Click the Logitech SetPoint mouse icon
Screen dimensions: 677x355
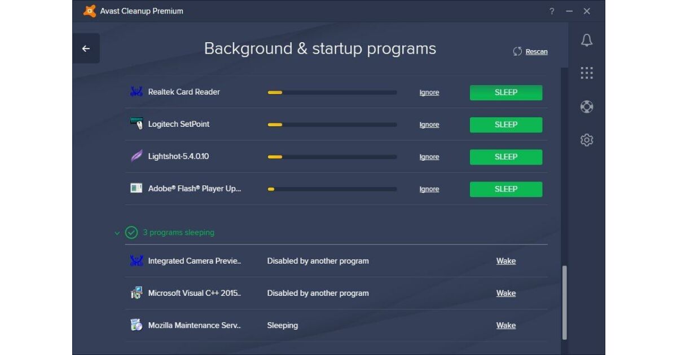pos(137,124)
